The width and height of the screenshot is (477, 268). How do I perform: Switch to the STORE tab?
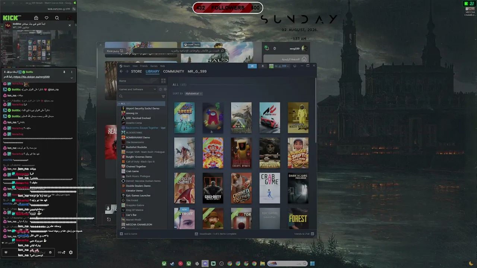[x=136, y=71]
